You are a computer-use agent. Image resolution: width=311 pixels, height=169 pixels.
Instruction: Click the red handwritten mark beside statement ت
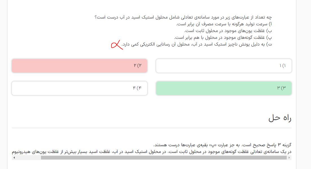pyautogui.click(x=116, y=45)
